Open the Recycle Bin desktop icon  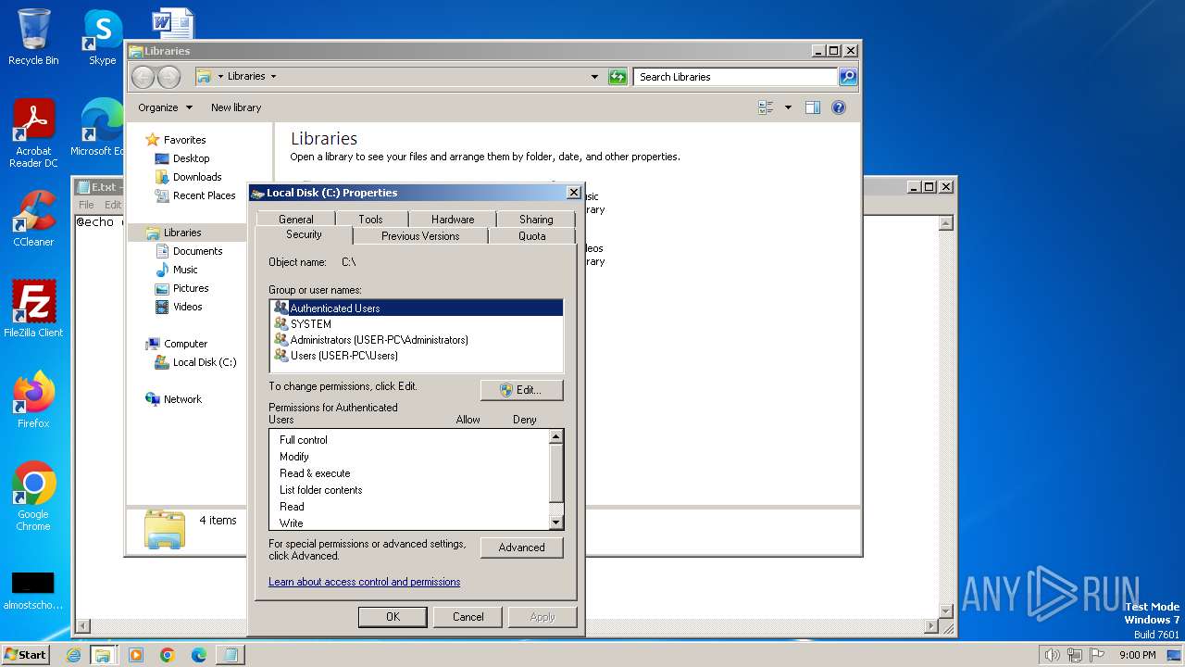33,37
